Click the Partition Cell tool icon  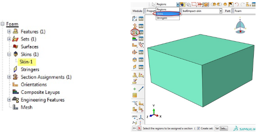tap(135, 110)
